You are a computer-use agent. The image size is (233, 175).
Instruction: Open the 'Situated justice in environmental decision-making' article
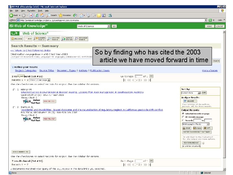82,92
